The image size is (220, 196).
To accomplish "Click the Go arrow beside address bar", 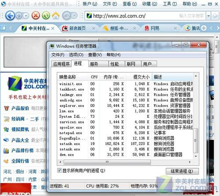I will (215, 16).
